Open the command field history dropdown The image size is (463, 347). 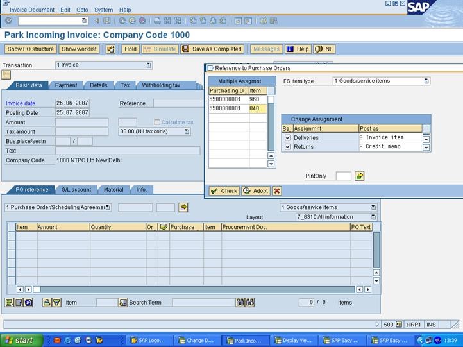click(84, 21)
